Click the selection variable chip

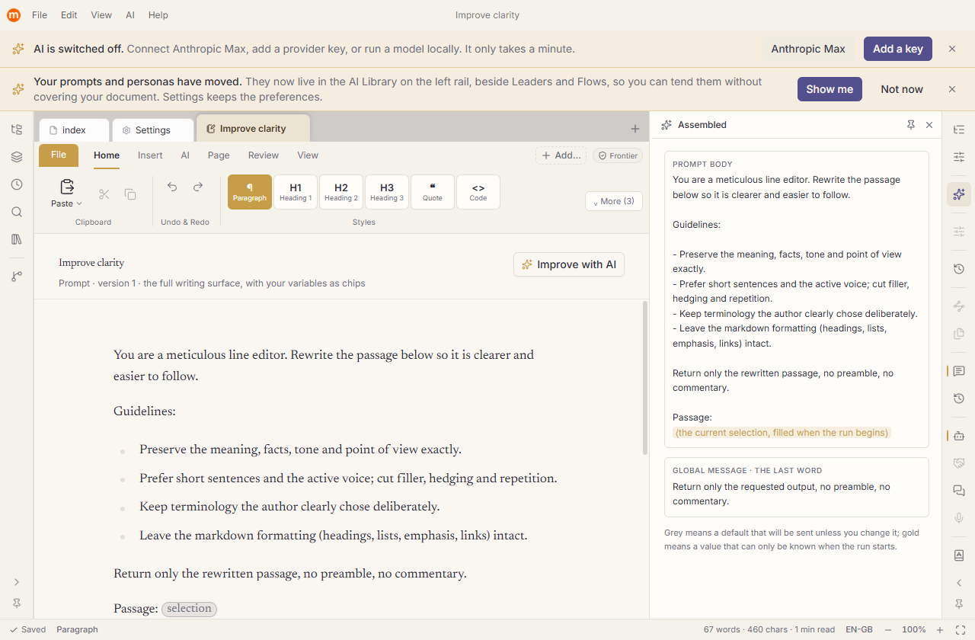[189, 609]
